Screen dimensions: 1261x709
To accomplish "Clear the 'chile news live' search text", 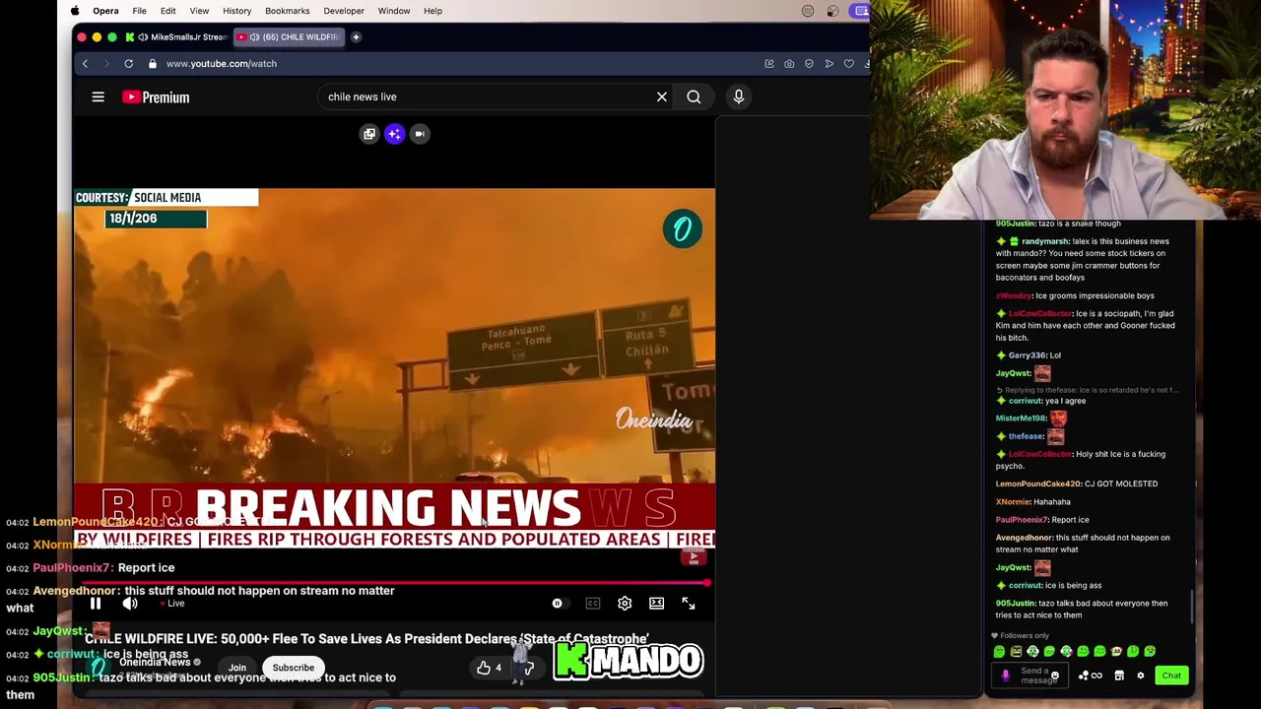I will (x=662, y=97).
